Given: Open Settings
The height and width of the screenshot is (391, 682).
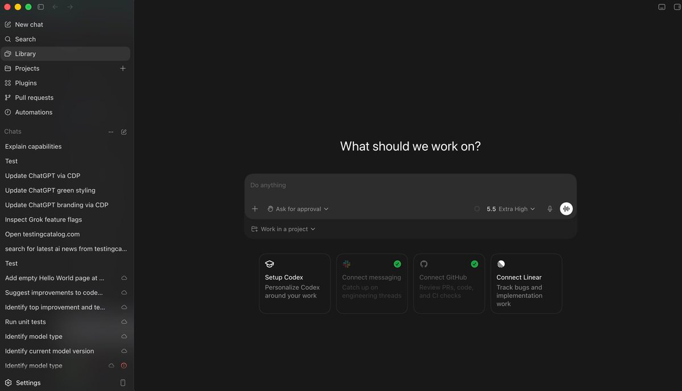Looking at the screenshot, I should pyautogui.click(x=28, y=383).
